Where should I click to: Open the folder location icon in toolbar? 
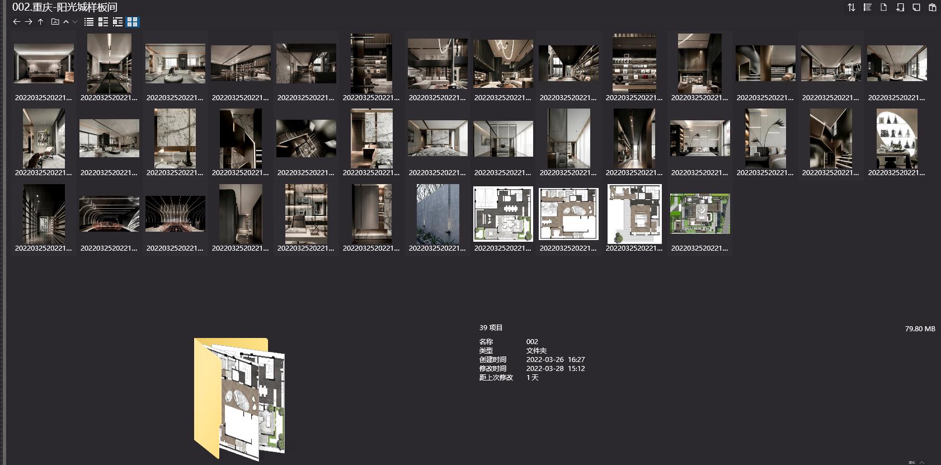coord(55,22)
